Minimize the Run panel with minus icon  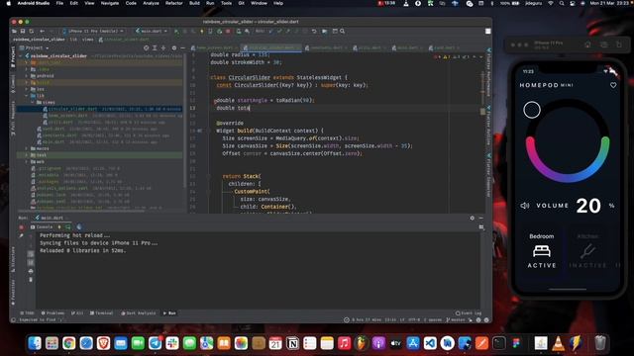click(x=480, y=218)
